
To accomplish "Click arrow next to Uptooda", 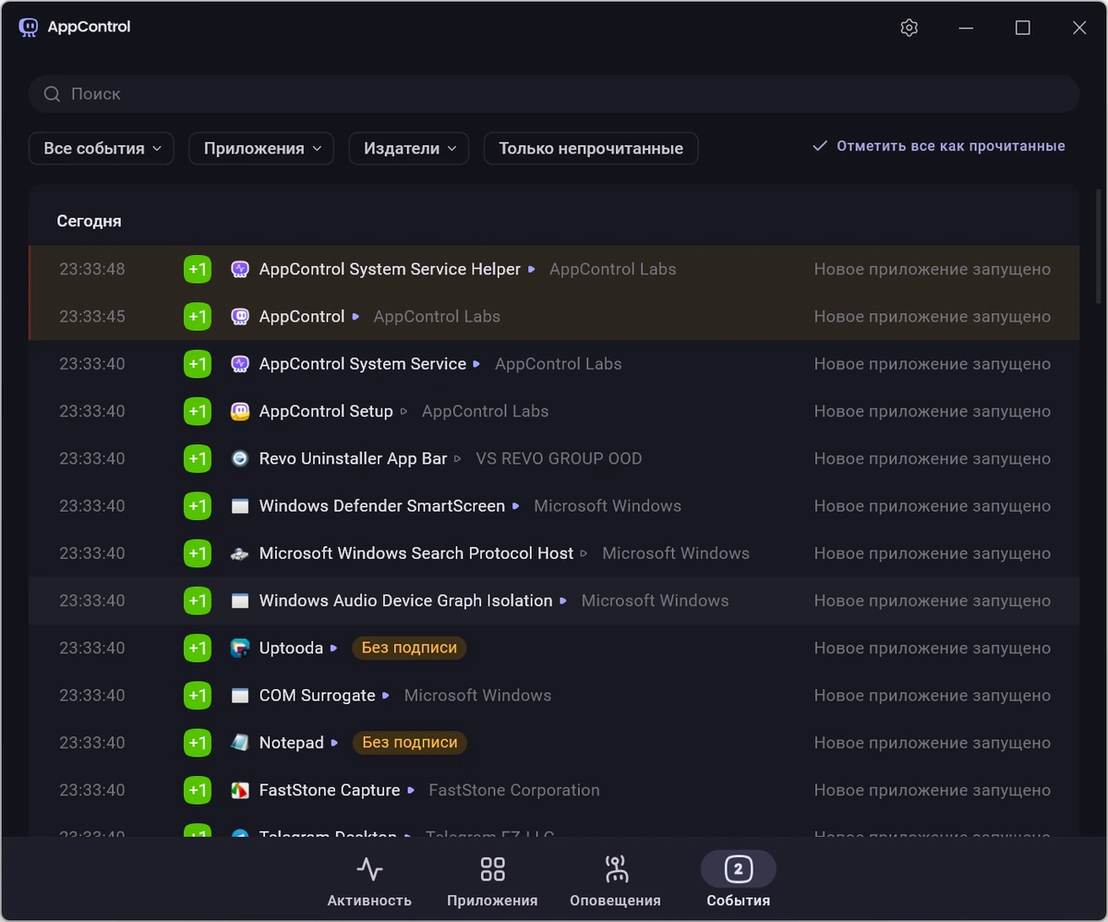I will point(334,649).
